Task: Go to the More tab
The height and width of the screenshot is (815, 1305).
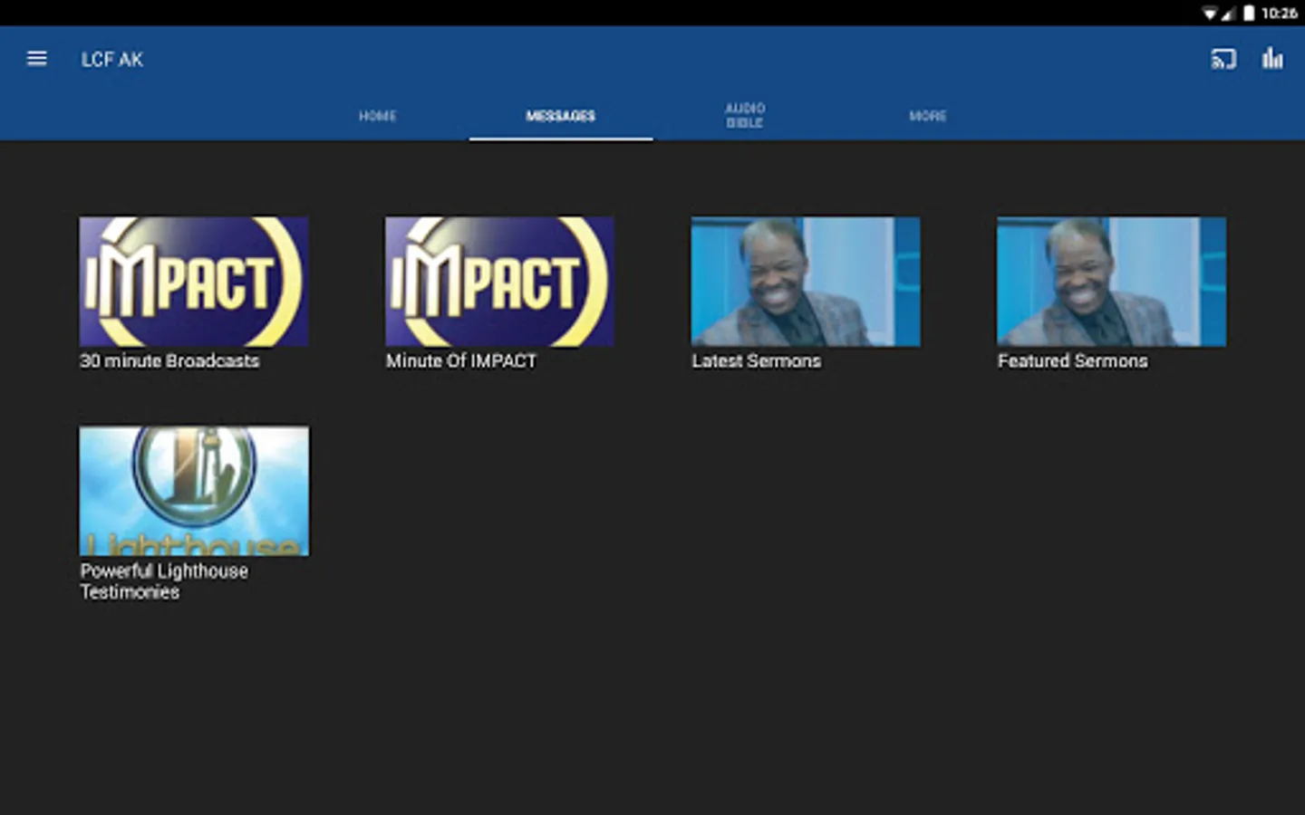Action: pyautogui.click(x=928, y=116)
